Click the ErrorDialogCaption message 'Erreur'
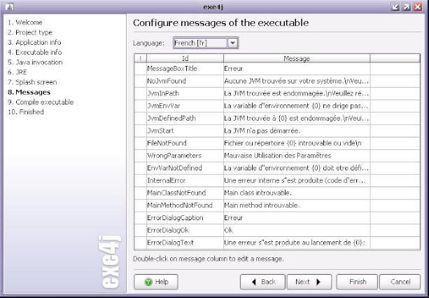Screen dimensions: 429x298 297,217
